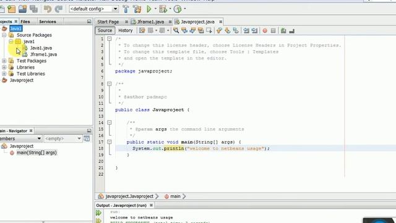This screenshot has height=223, width=396.
Task: Expand the Test Packages node
Action: [x=4, y=61]
